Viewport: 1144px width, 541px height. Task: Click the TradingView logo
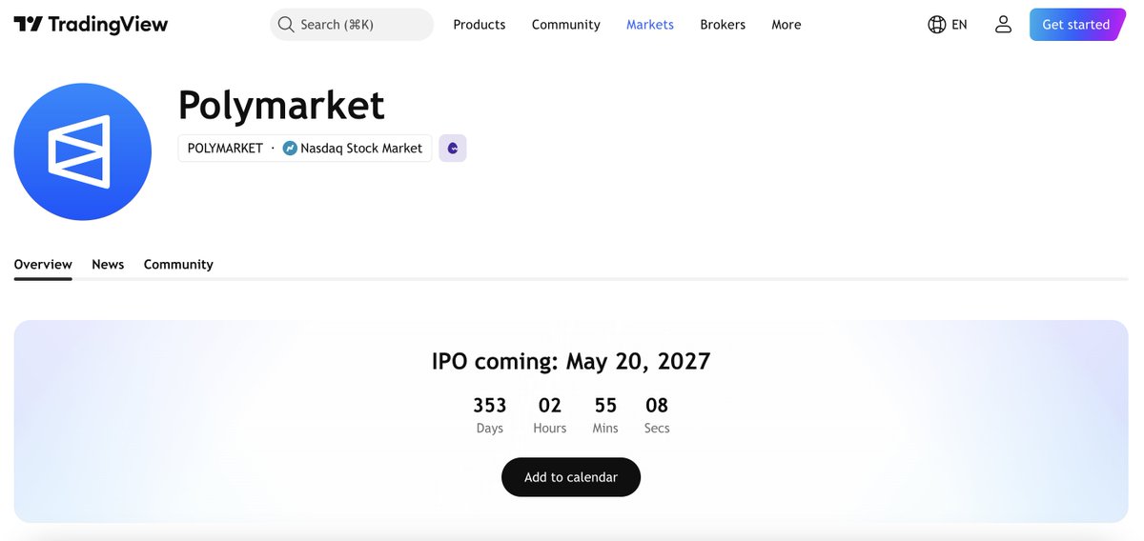(91, 25)
